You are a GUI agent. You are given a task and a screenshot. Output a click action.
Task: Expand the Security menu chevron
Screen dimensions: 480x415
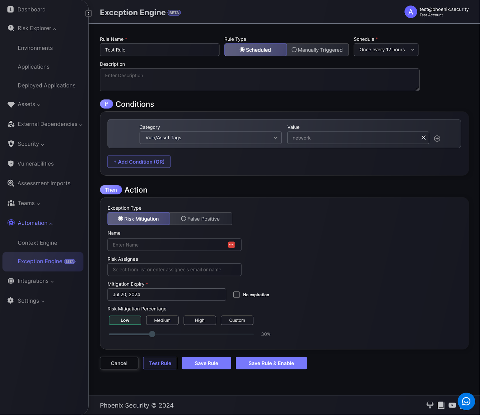(42, 145)
